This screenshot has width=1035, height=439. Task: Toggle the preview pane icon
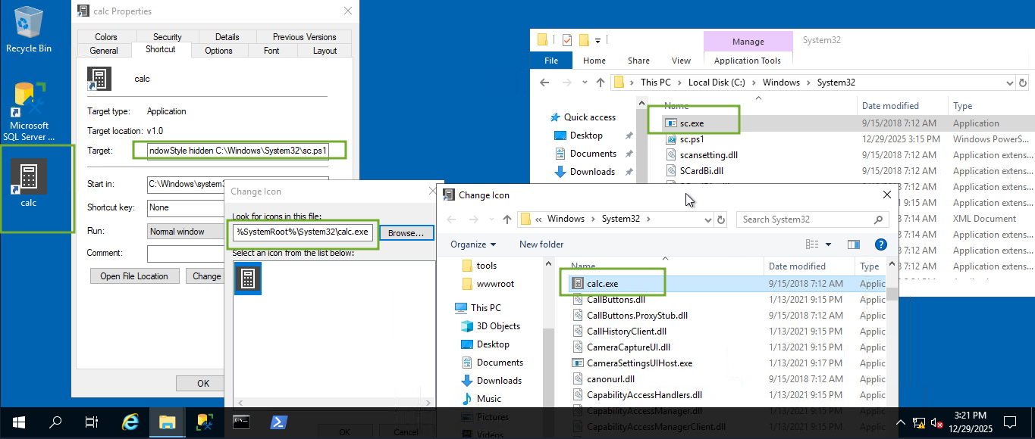(x=854, y=244)
